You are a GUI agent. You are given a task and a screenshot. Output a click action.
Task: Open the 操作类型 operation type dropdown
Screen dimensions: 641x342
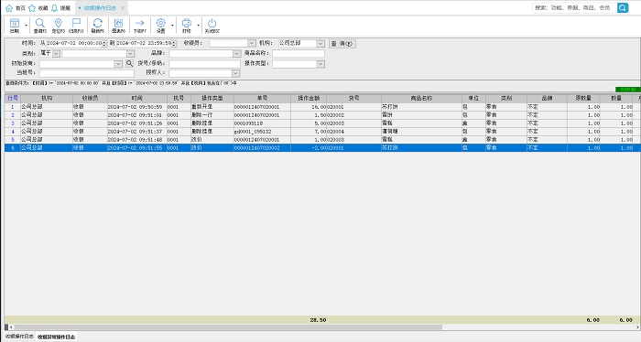point(320,64)
